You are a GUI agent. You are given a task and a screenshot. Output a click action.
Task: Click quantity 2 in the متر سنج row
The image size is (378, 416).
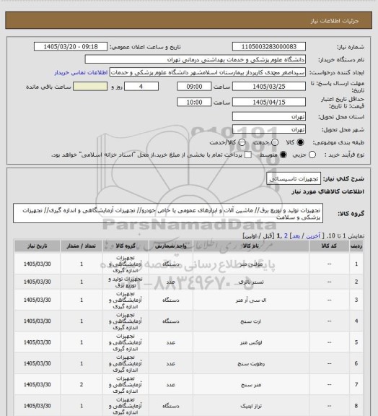click(82, 385)
